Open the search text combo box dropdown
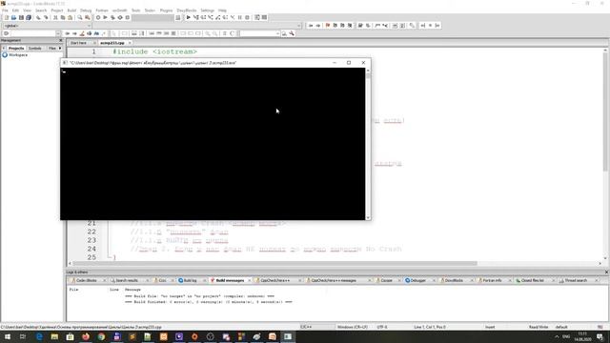The width and height of the screenshot is (610, 343). pyautogui.click(x=57, y=33)
